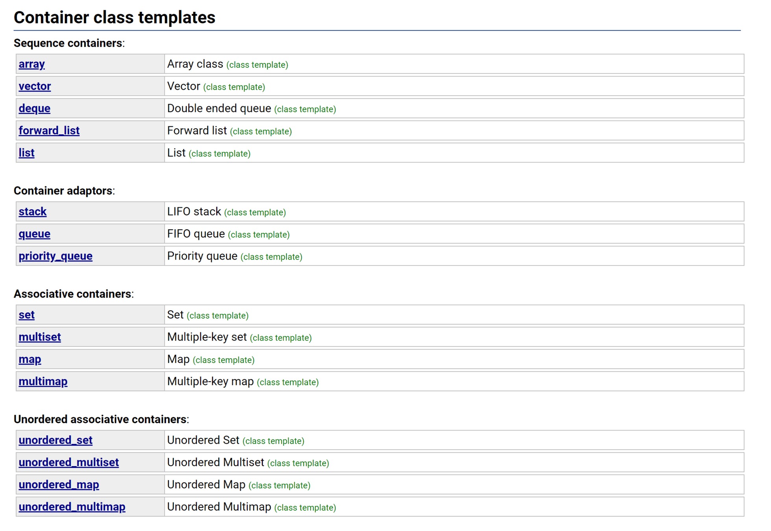Follow the queue link
Image resolution: width=771 pixels, height=531 pixels.
34,234
